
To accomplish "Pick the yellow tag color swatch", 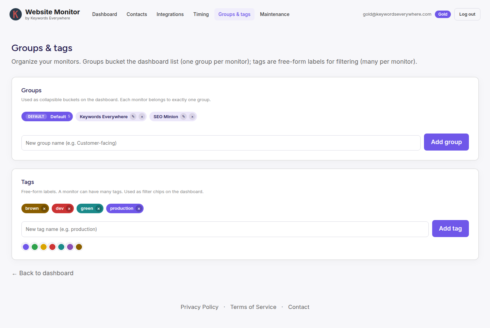I will [x=44, y=247].
